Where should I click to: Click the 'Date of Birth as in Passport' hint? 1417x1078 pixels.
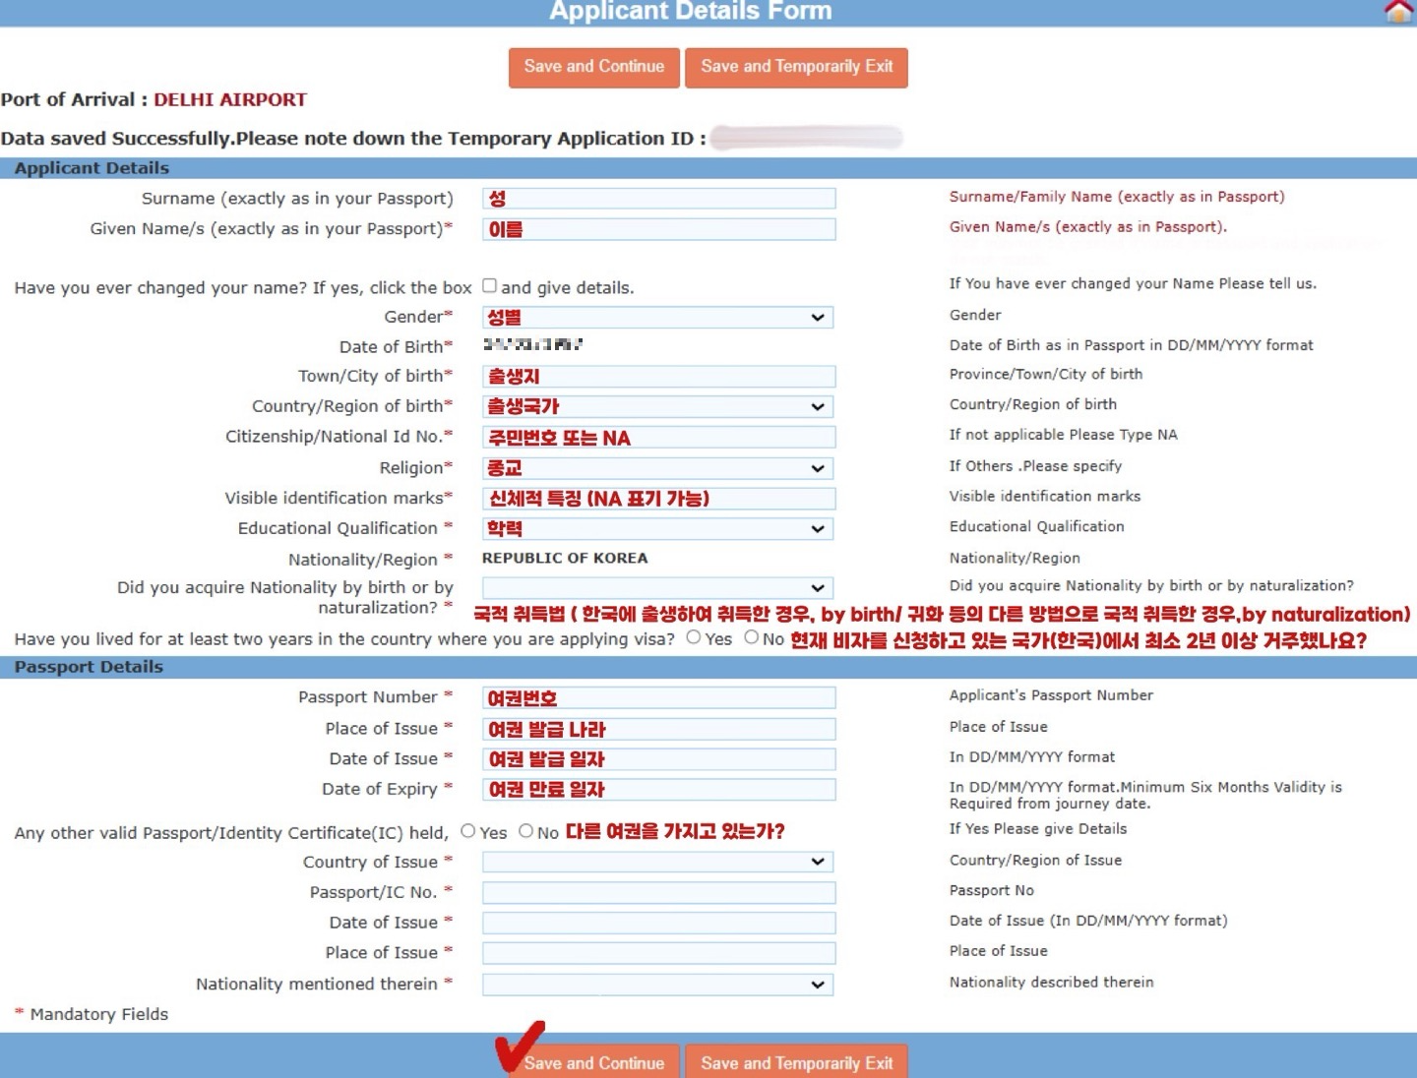[x=1132, y=345]
